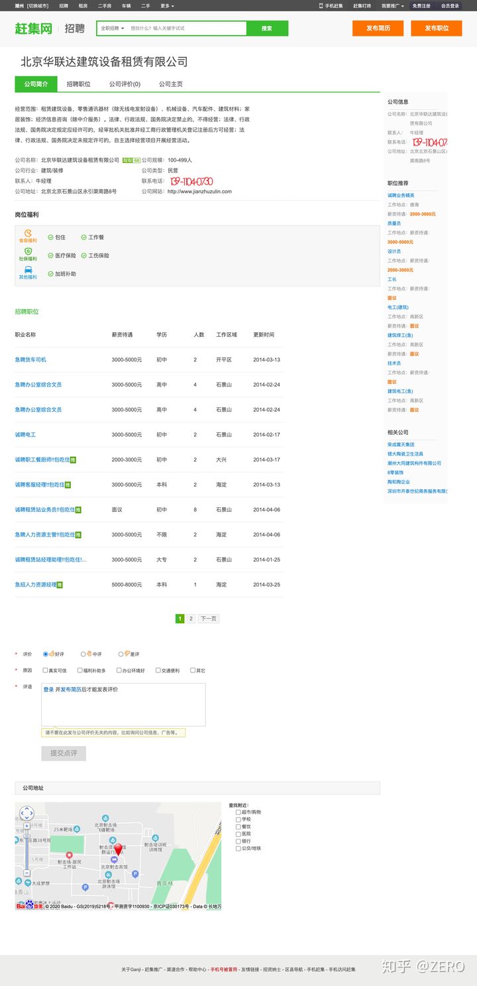The height and width of the screenshot is (986, 477).
Task: Click 会员登录 in top bar
Action: coord(450,5)
